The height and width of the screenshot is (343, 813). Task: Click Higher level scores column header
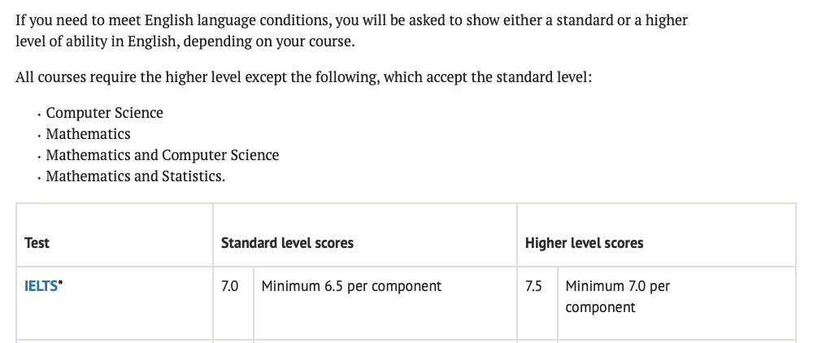(x=584, y=243)
